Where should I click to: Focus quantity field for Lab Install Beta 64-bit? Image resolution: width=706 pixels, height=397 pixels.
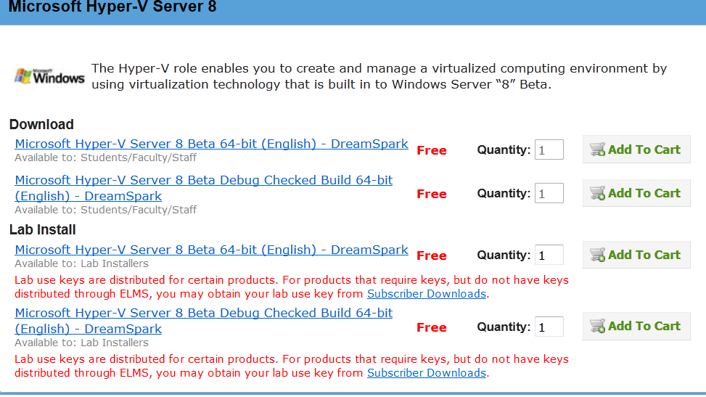point(549,255)
